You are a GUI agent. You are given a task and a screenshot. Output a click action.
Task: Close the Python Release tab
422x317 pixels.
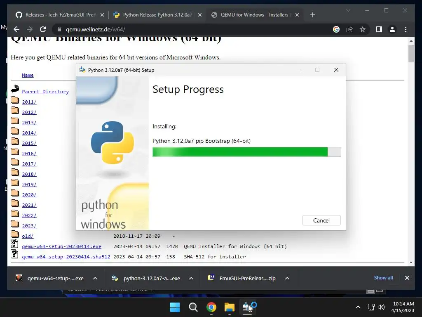point(200,15)
